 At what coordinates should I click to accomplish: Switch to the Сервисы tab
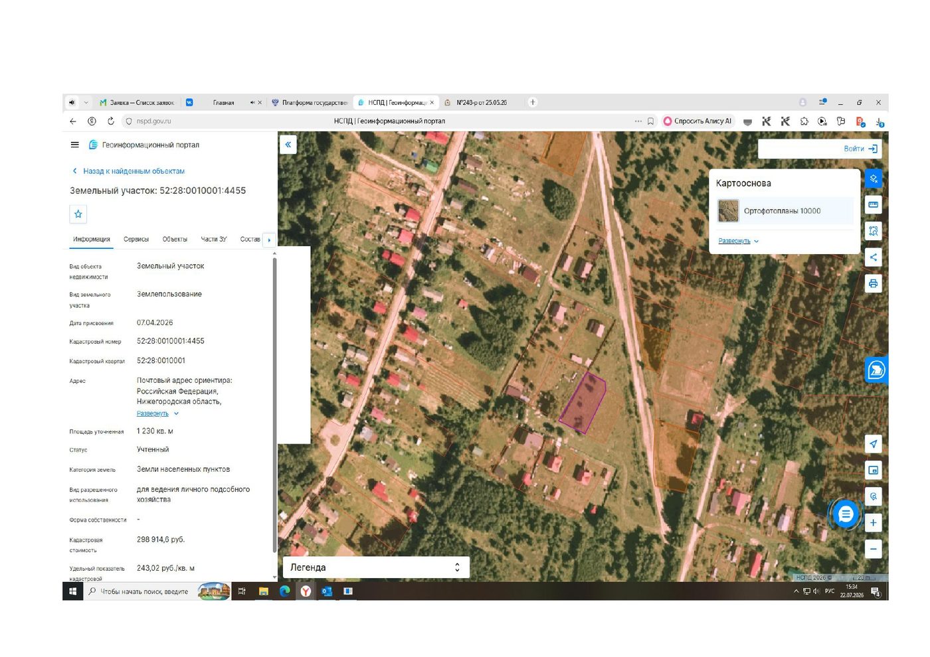pyautogui.click(x=136, y=239)
